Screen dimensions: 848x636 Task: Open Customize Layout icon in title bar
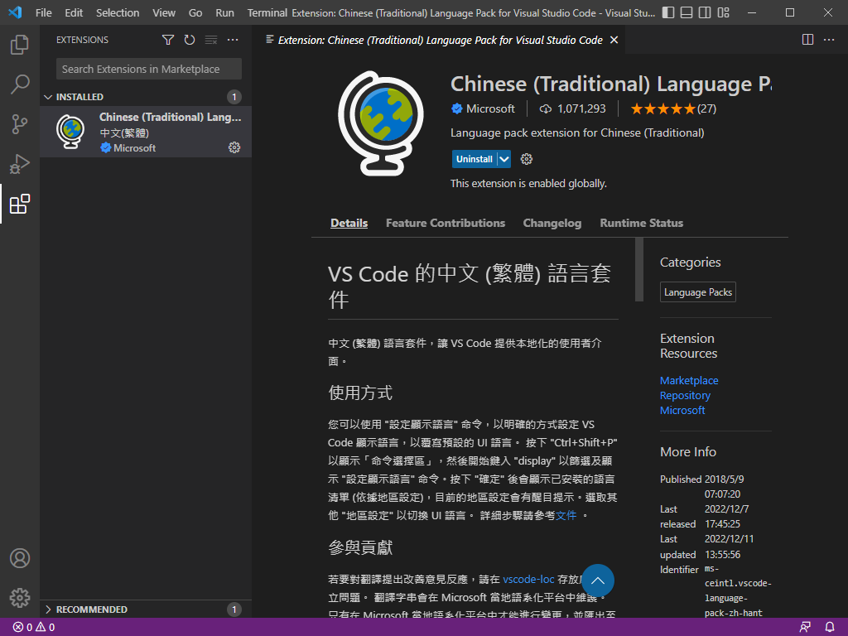coord(723,12)
